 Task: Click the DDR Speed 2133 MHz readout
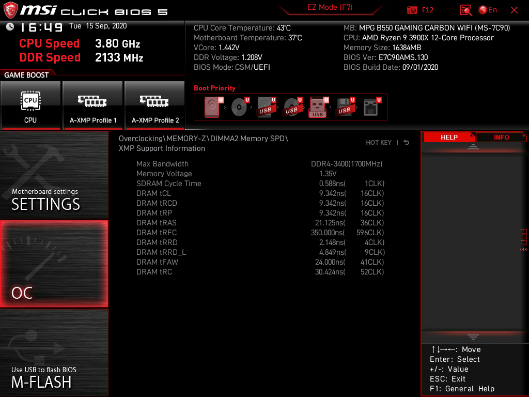pos(81,57)
